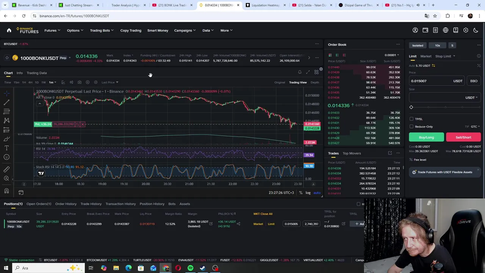Viewport: 485px width, 273px height.
Task: Toggle auto scale on the chart
Action: (x=317, y=193)
